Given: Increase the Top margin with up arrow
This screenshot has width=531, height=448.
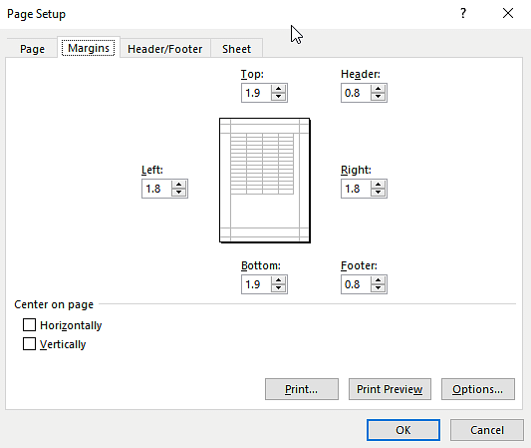Looking at the screenshot, I should (278, 89).
